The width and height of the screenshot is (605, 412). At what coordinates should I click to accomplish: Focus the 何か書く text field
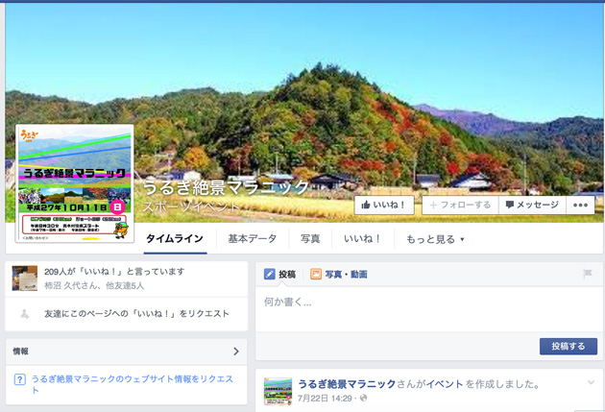(x=423, y=303)
